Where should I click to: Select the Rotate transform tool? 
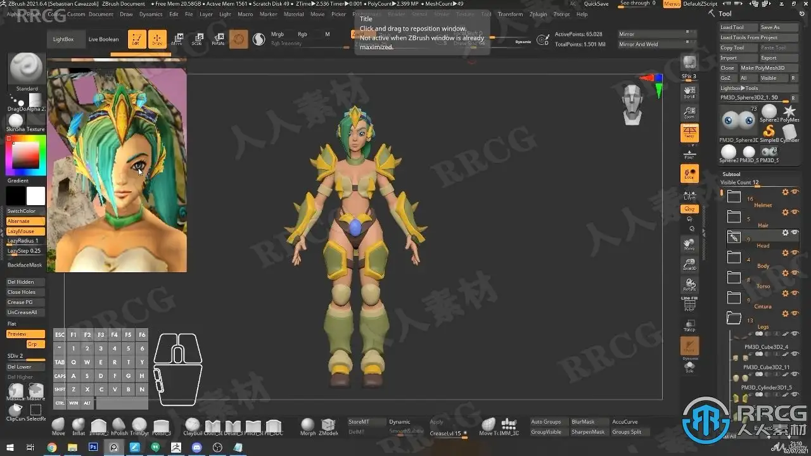point(218,39)
